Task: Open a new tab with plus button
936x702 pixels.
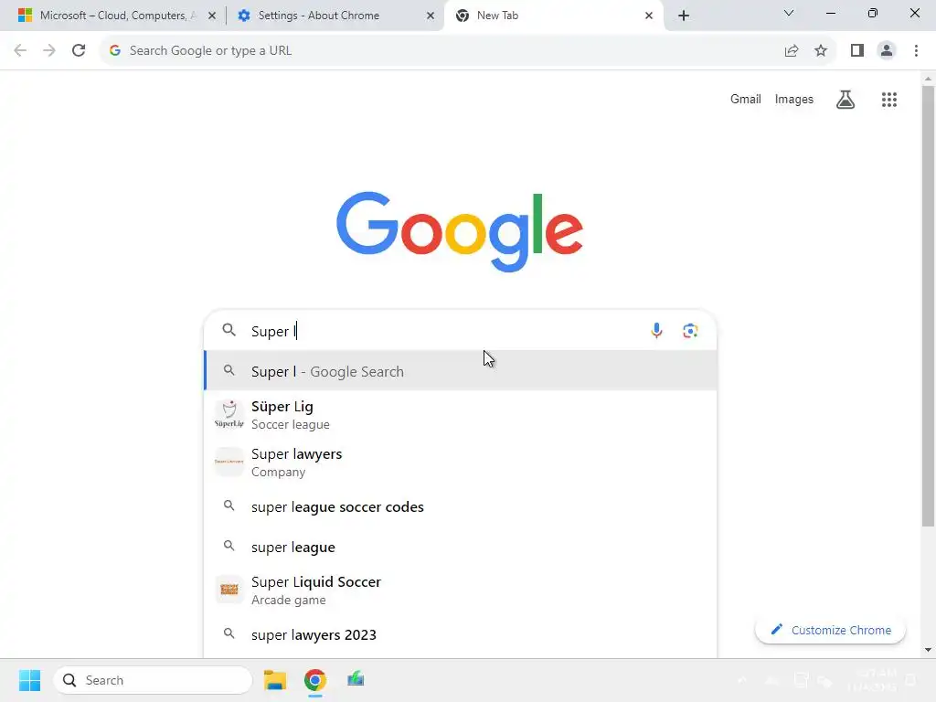Action: tap(684, 16)
